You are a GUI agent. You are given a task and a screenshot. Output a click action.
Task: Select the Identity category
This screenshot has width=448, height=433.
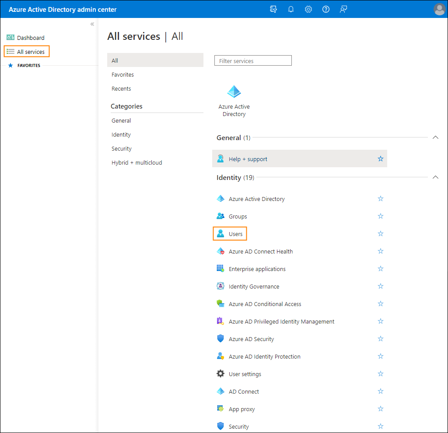(121, 135)
